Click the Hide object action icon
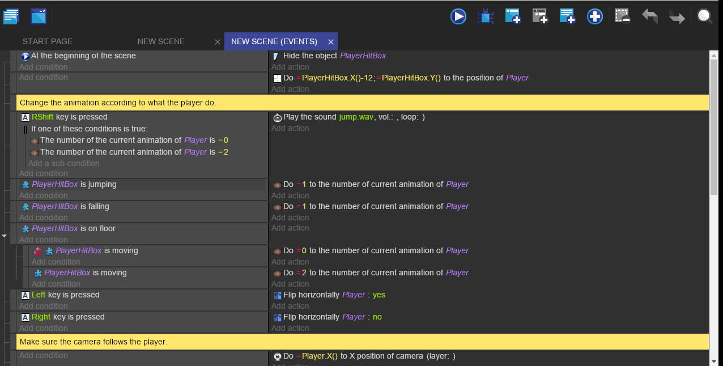 [277, 56]
